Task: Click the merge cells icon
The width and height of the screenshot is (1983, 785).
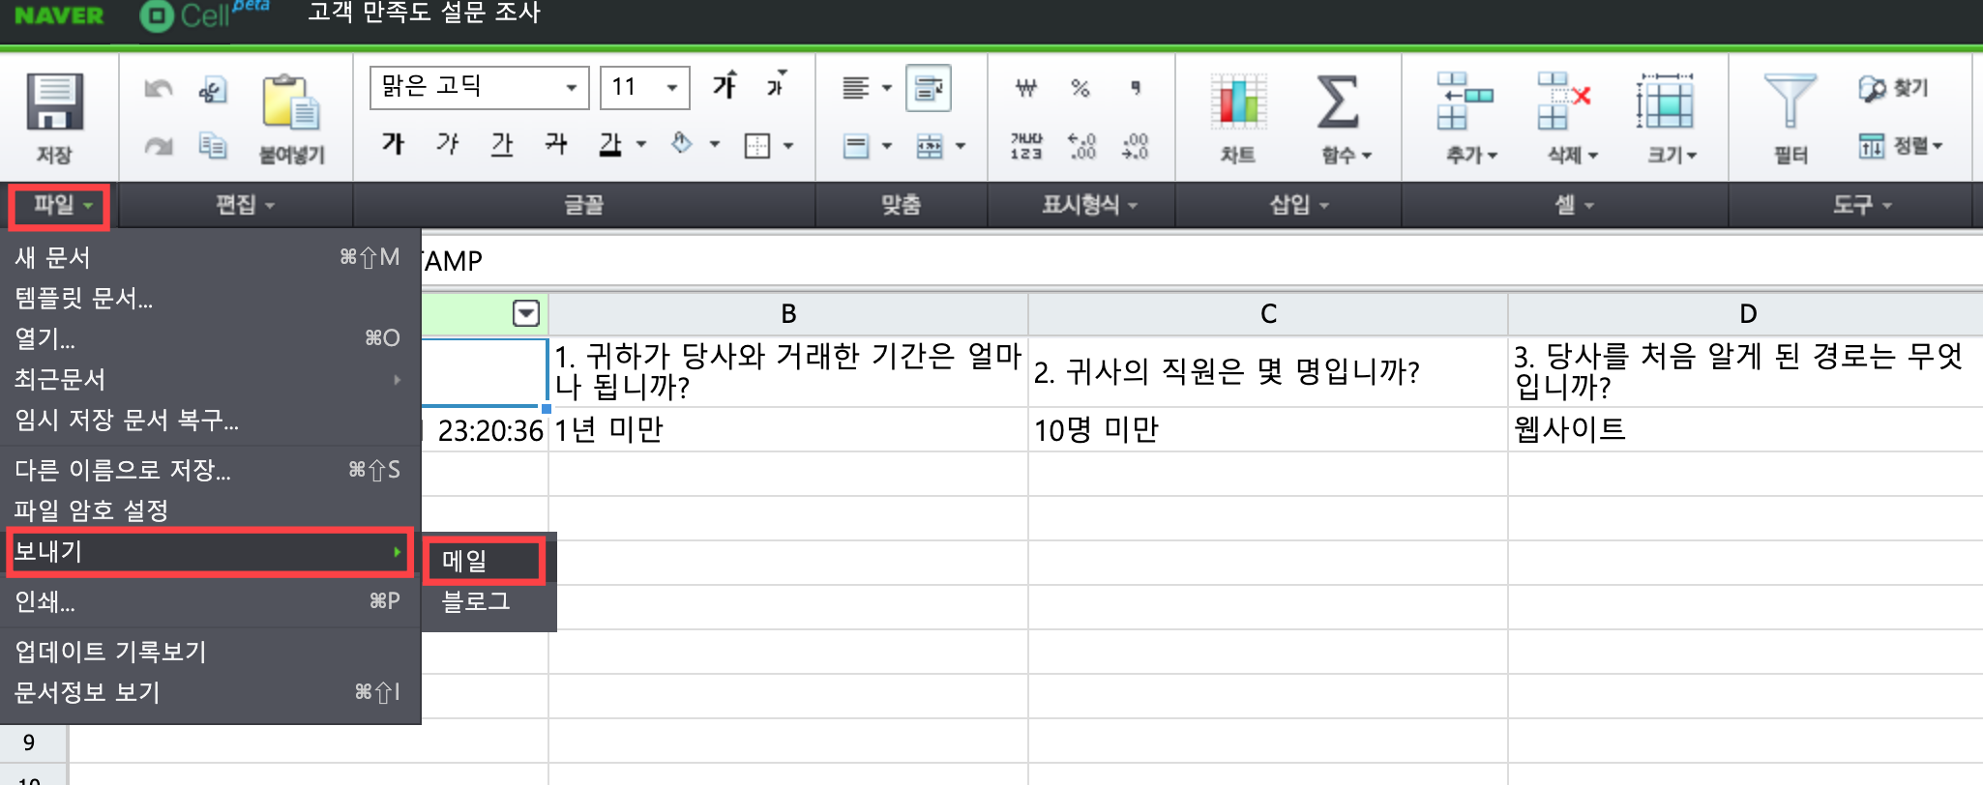Action: [x=930, y=146]
